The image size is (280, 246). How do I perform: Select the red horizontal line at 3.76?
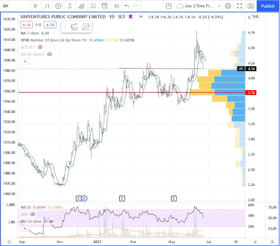point(104,92)
